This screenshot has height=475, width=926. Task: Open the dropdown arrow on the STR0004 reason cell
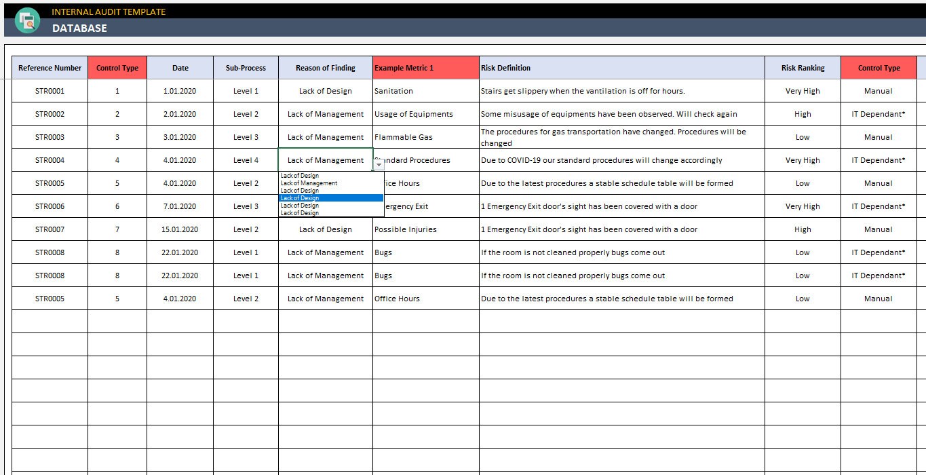(379, 165)
